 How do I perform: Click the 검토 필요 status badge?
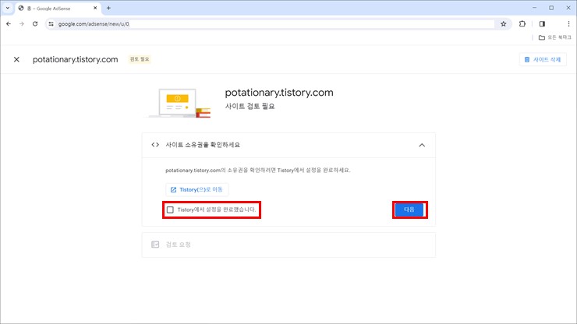tap(140, 59)
